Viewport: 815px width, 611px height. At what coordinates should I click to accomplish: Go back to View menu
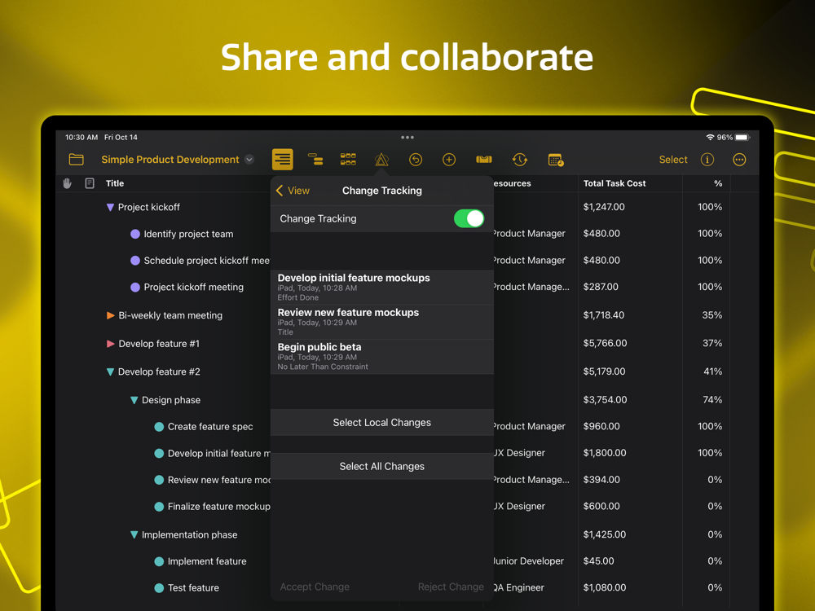point(293,191)
